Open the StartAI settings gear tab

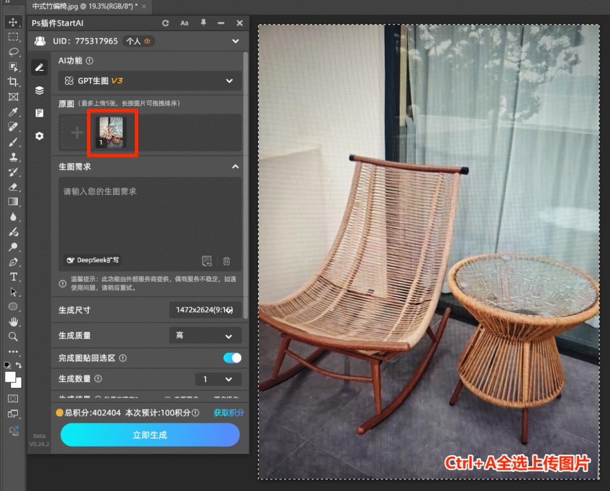click(39, 136)
